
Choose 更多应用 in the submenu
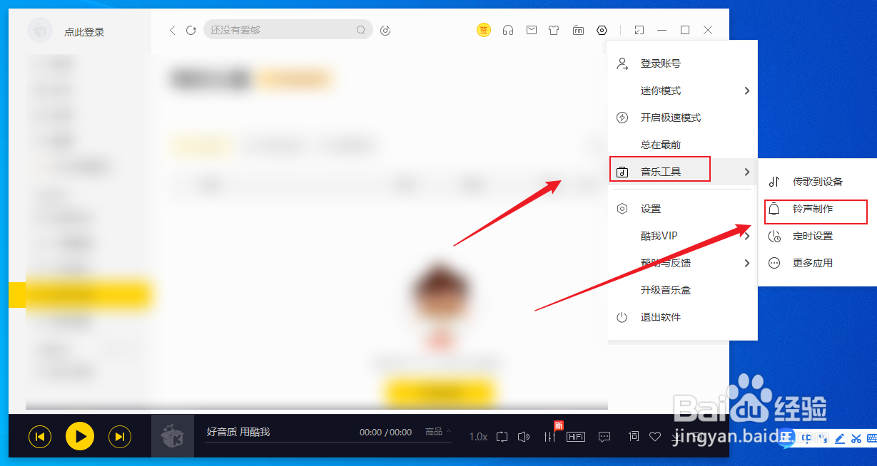click(x=813, y=263)
